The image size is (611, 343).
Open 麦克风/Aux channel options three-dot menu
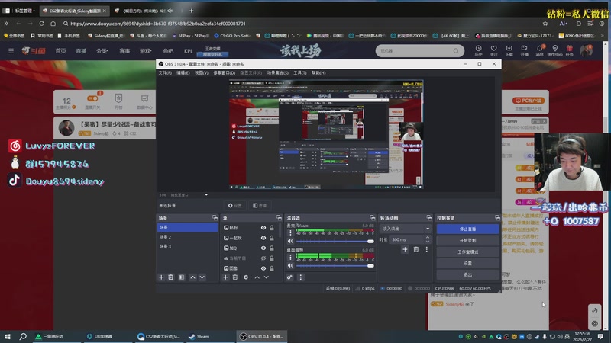[x=290, y=232]
